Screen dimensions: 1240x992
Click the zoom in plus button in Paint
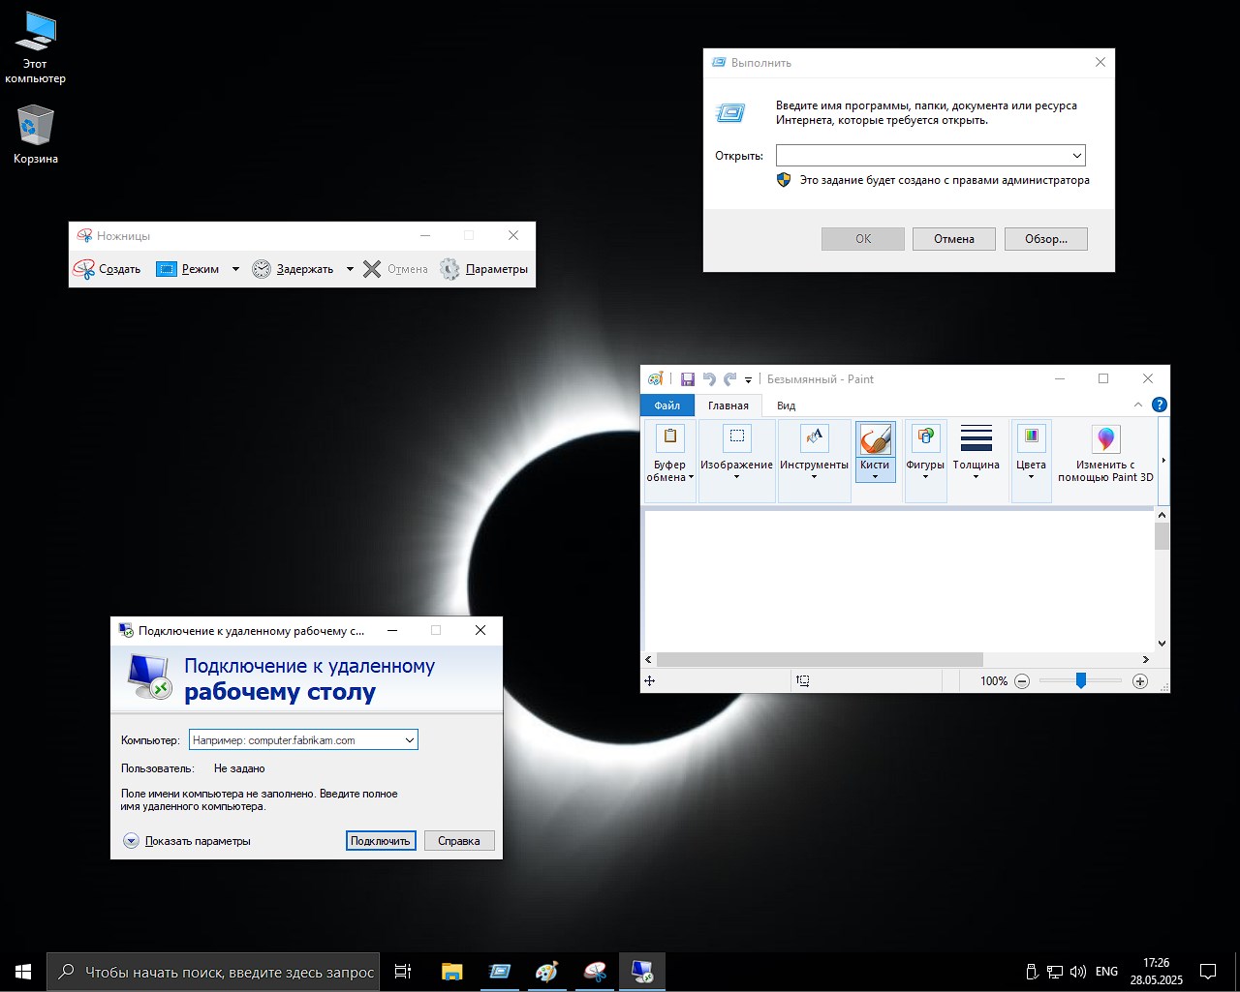[x=1140, y=681]
